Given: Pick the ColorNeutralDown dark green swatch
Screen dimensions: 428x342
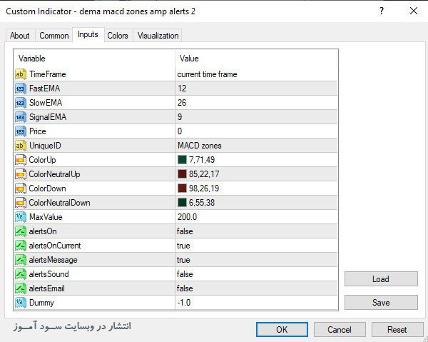Looking at the screenshot, I should coord(182,202).
